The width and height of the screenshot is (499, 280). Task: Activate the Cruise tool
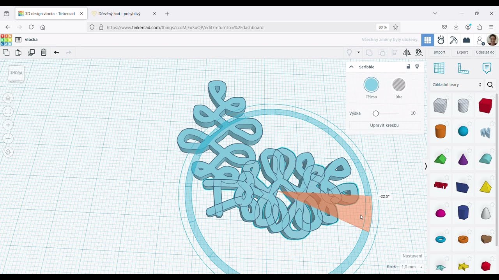coord(419,52)
